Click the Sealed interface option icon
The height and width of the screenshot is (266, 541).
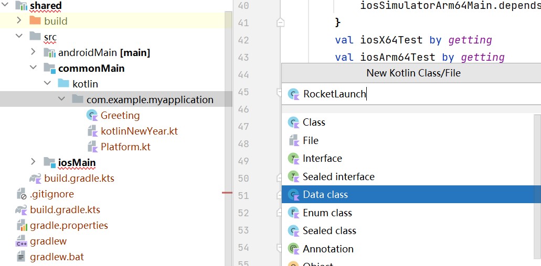(293, 176)
